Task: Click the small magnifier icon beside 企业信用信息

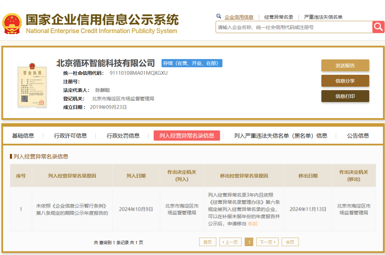Action: 218,16
